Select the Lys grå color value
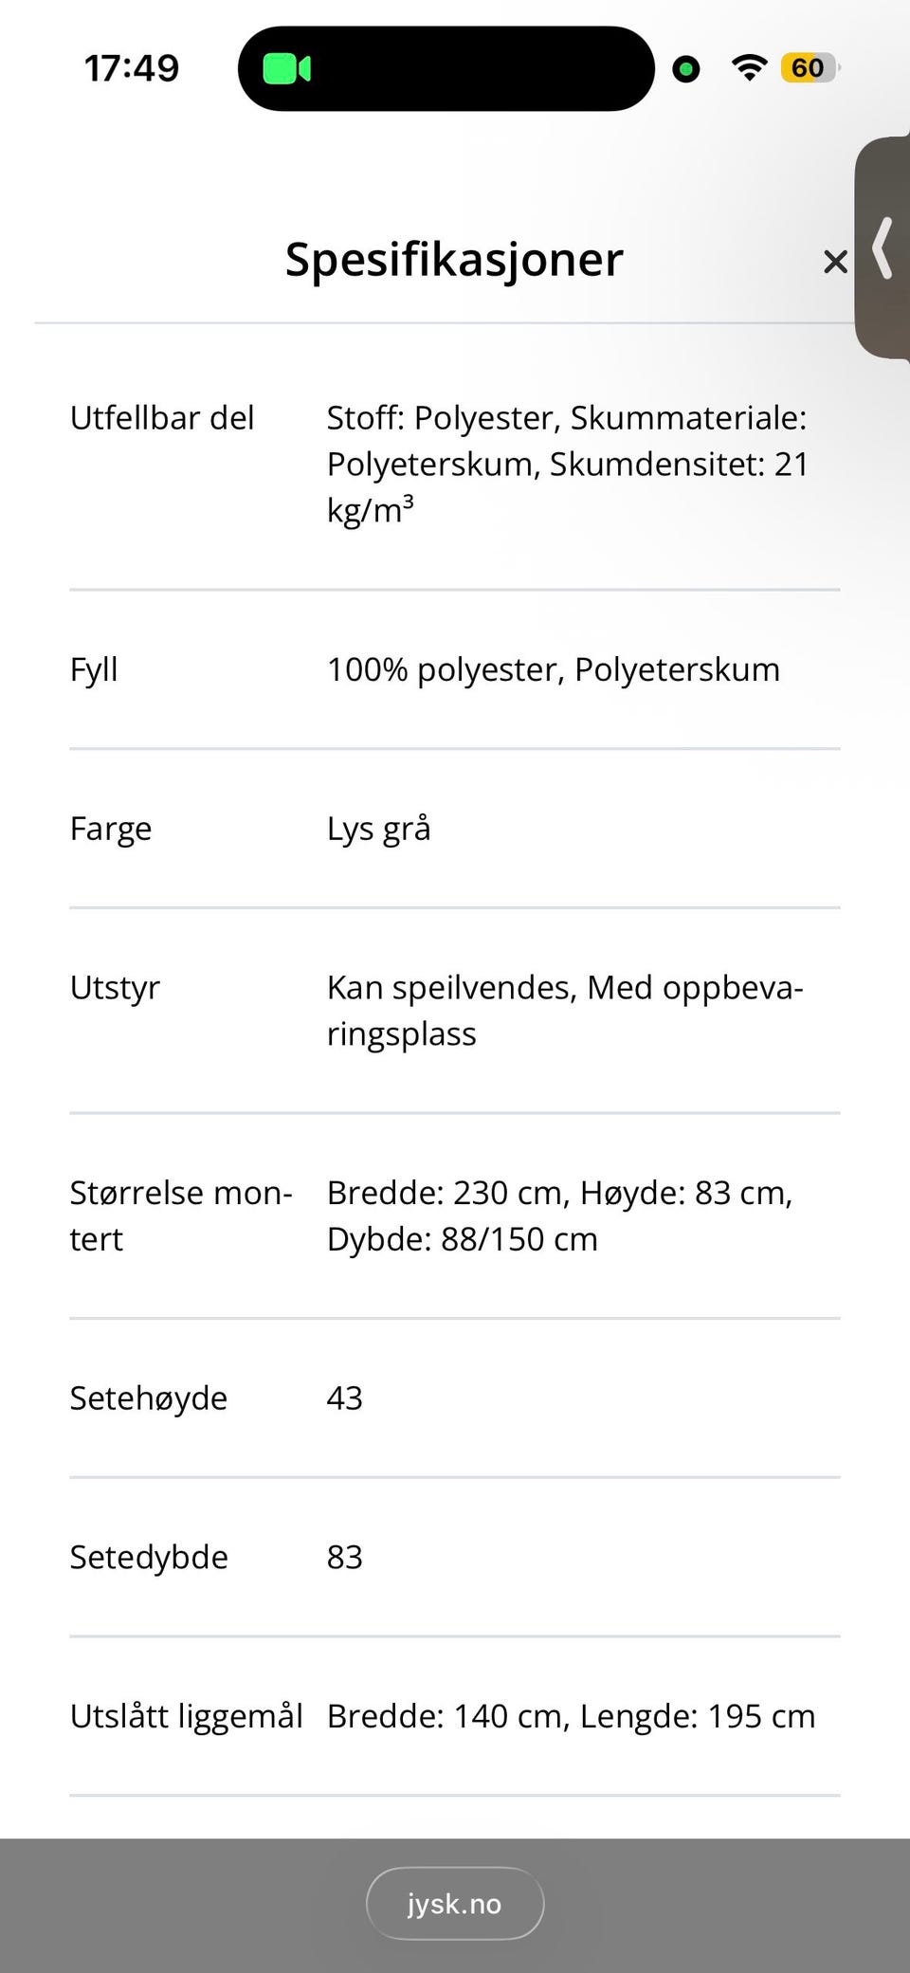This screenshot has height=1973, width=910. tap(378, 829)
